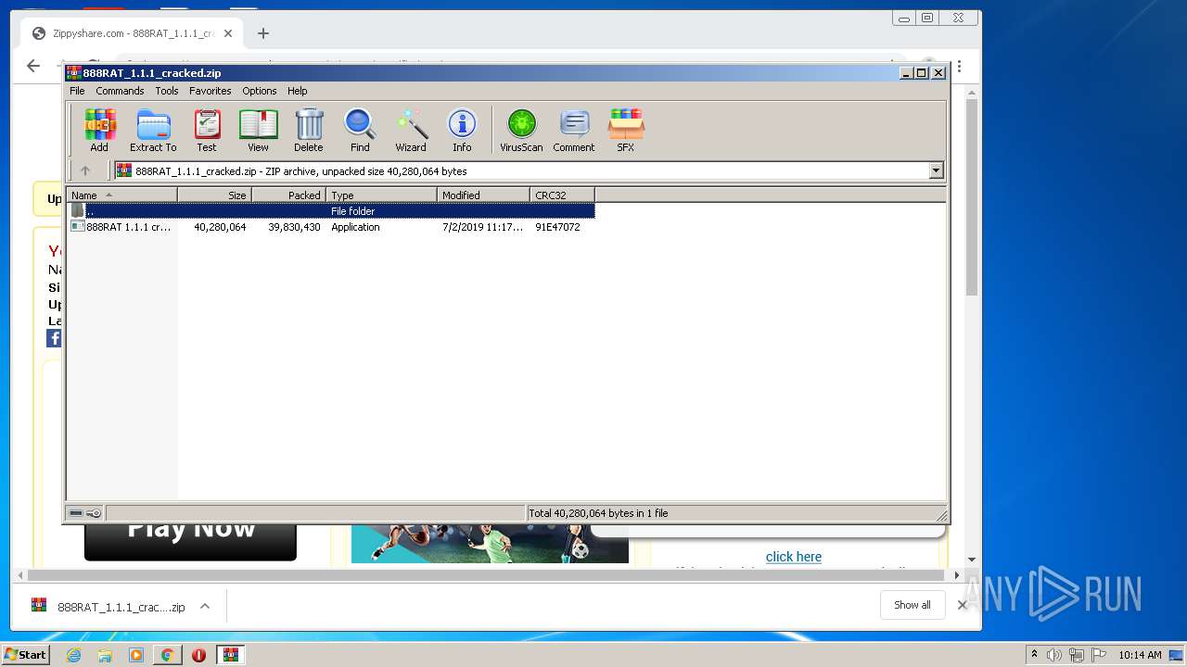This screenshot has height=667, width=1187.
Task: Open media player from taskbar
Action: (136, 655)
